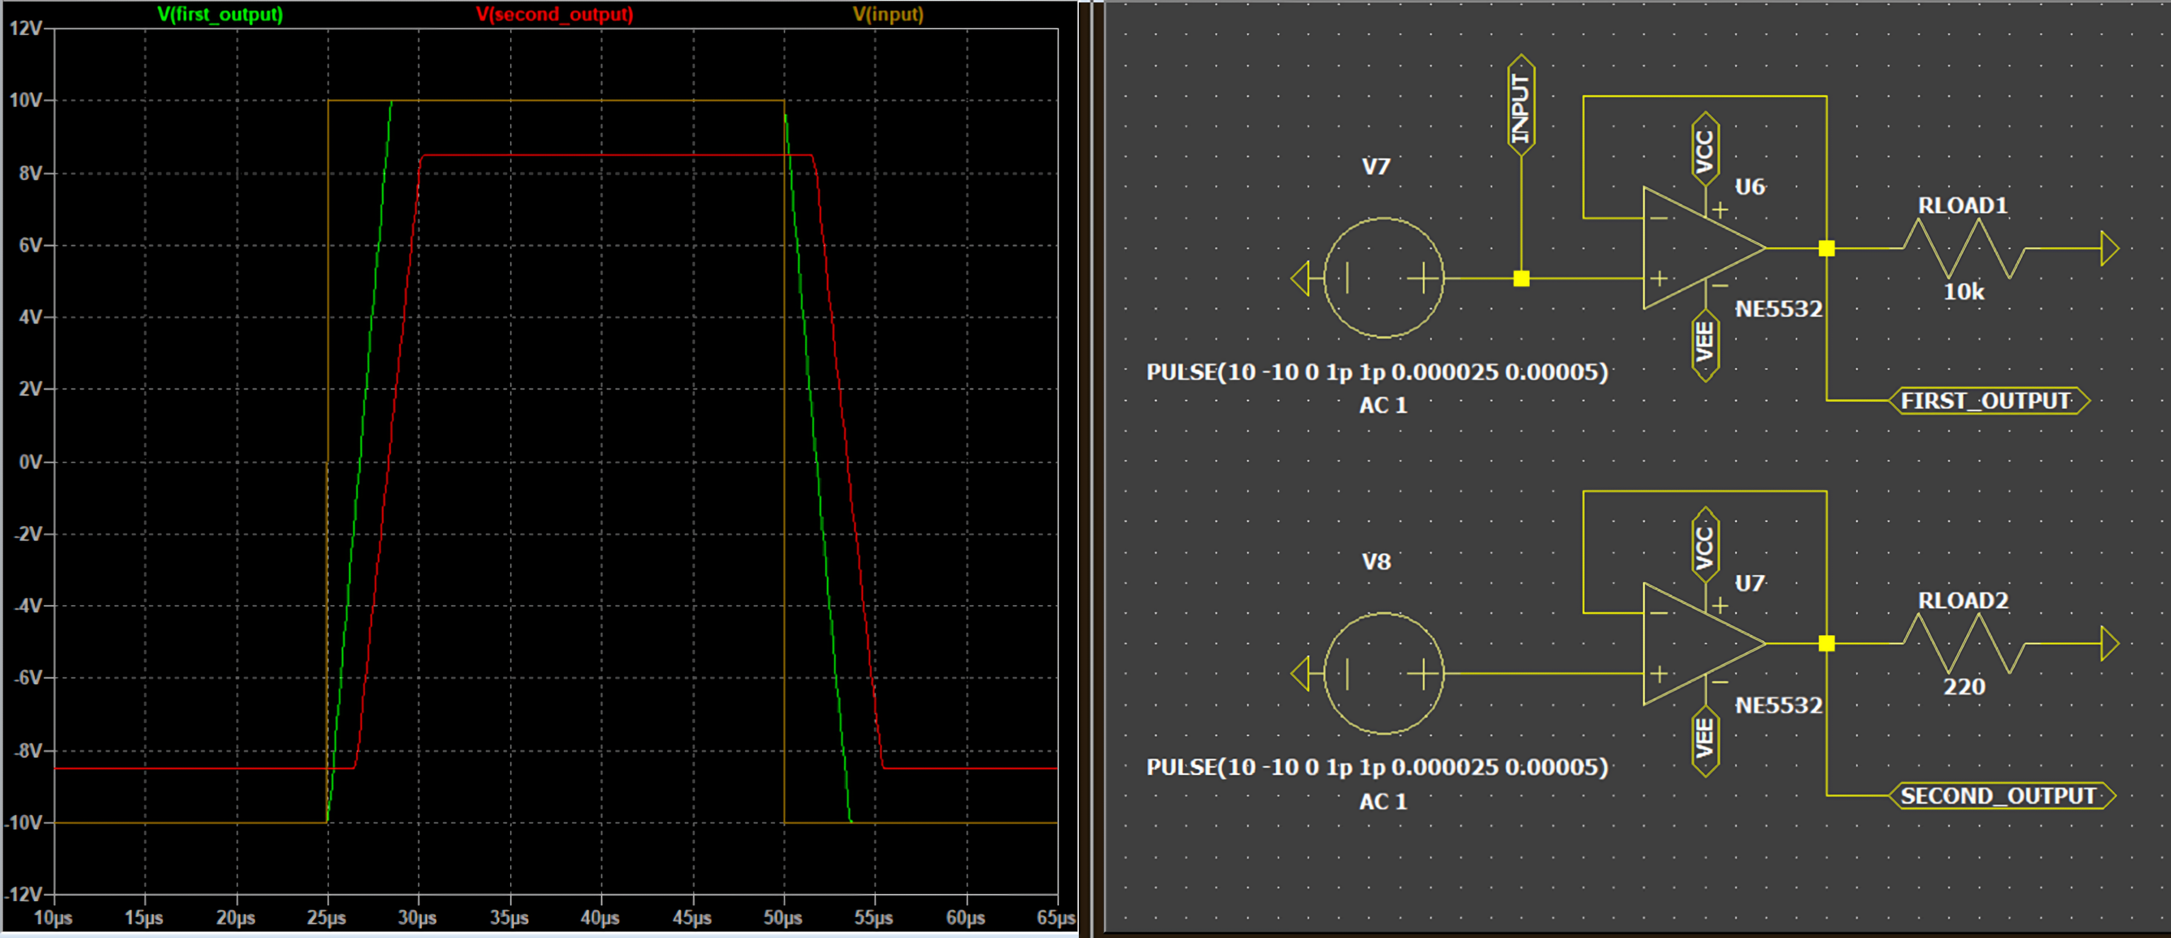Click the VEE flag on U6
The image size is (2171, 938).
[1706, 346]
